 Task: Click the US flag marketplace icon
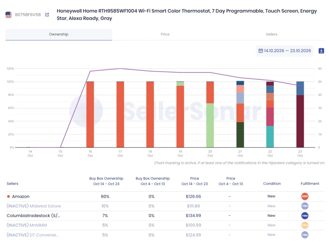tap(8, 15)
